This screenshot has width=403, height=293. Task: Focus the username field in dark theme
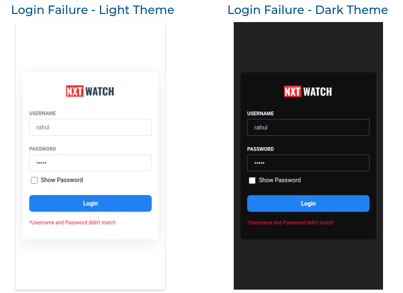coord(308,127)
